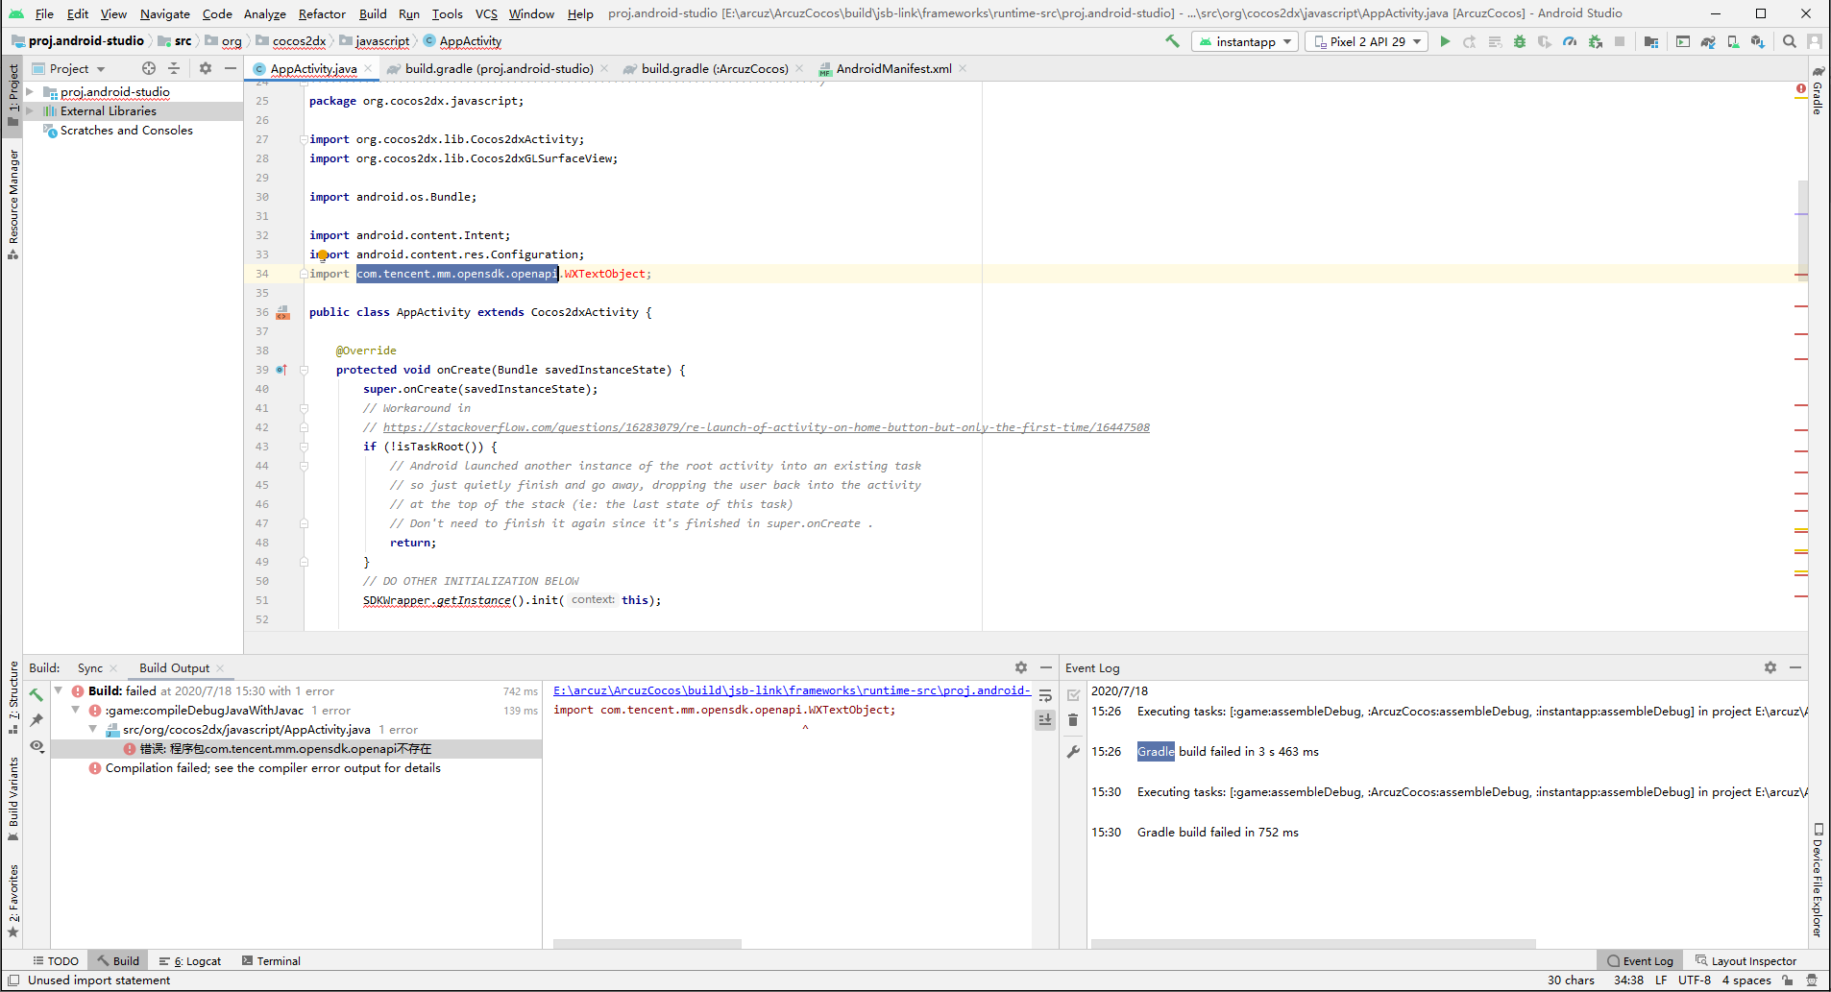Open Project panel settings gear
The width and height of the screenshot is (1831, 992).
(206, 68)
